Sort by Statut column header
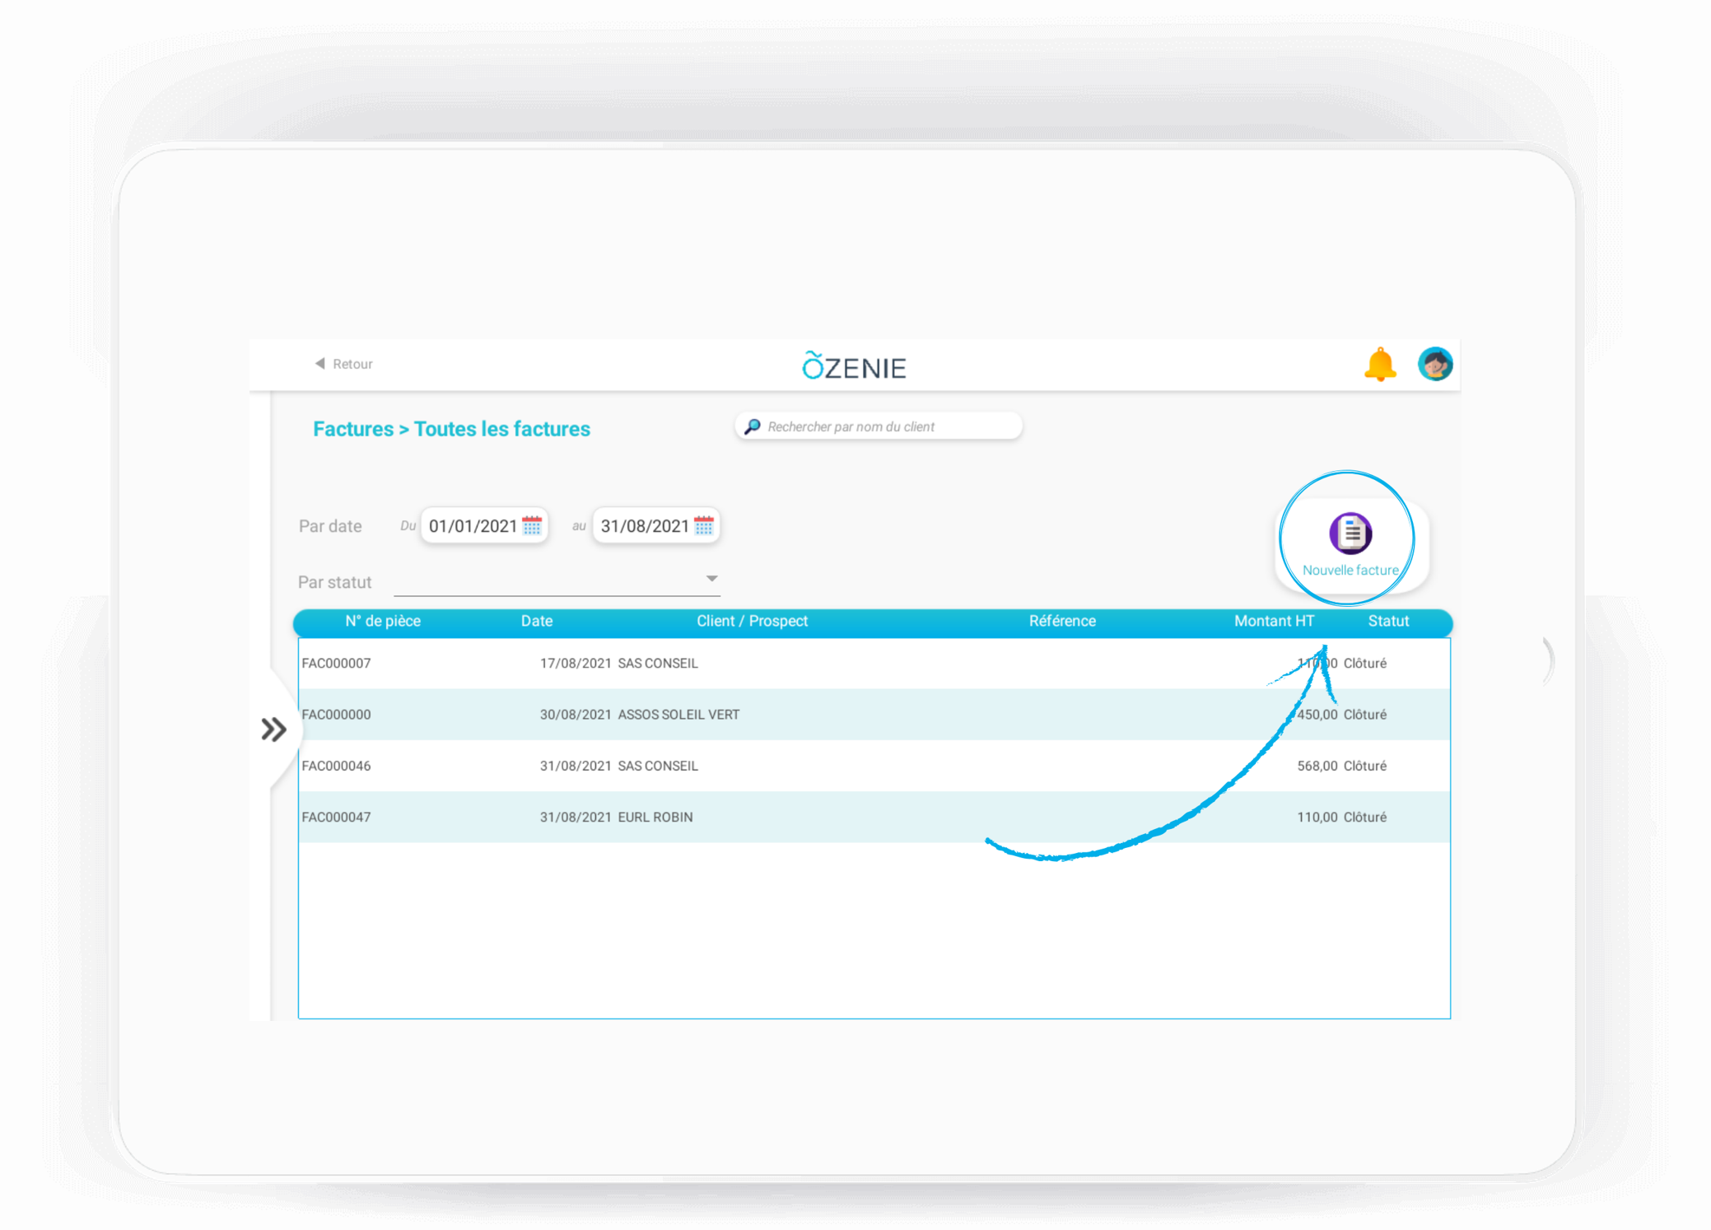Screen dimensions: 1711x1230 pos(1388,622)
